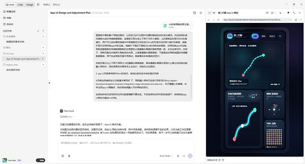Image resolution: width=305 pixels, height=164 pixels.
Task: Send the message with the arrow button
Action: coord(190,156)
